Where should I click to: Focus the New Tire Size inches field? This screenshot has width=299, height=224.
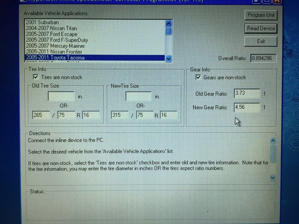139,96
